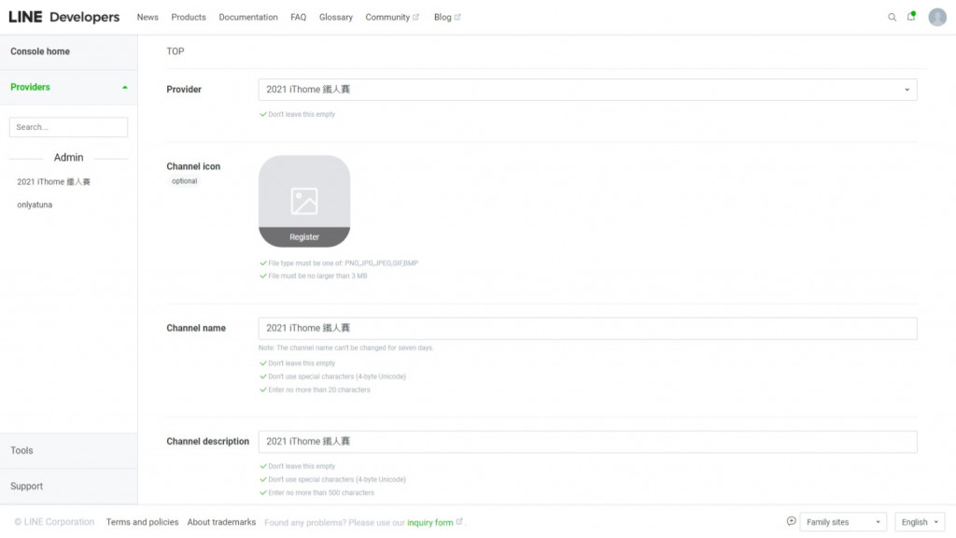Viewport: 956px width, 538px height.
Task: Open the Glossary menu item
Action: (336, 17)
